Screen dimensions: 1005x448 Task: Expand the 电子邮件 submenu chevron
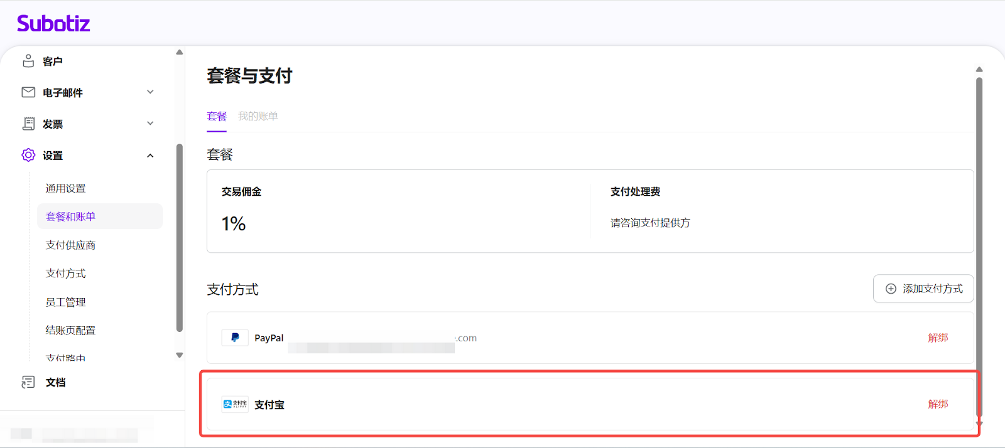[x=150, y=92]
